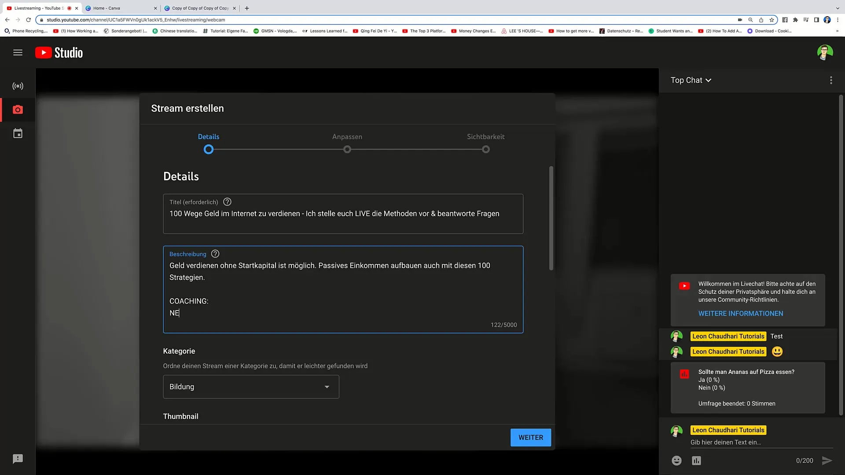Click the user profile avatar icon

tap(825, 52)
